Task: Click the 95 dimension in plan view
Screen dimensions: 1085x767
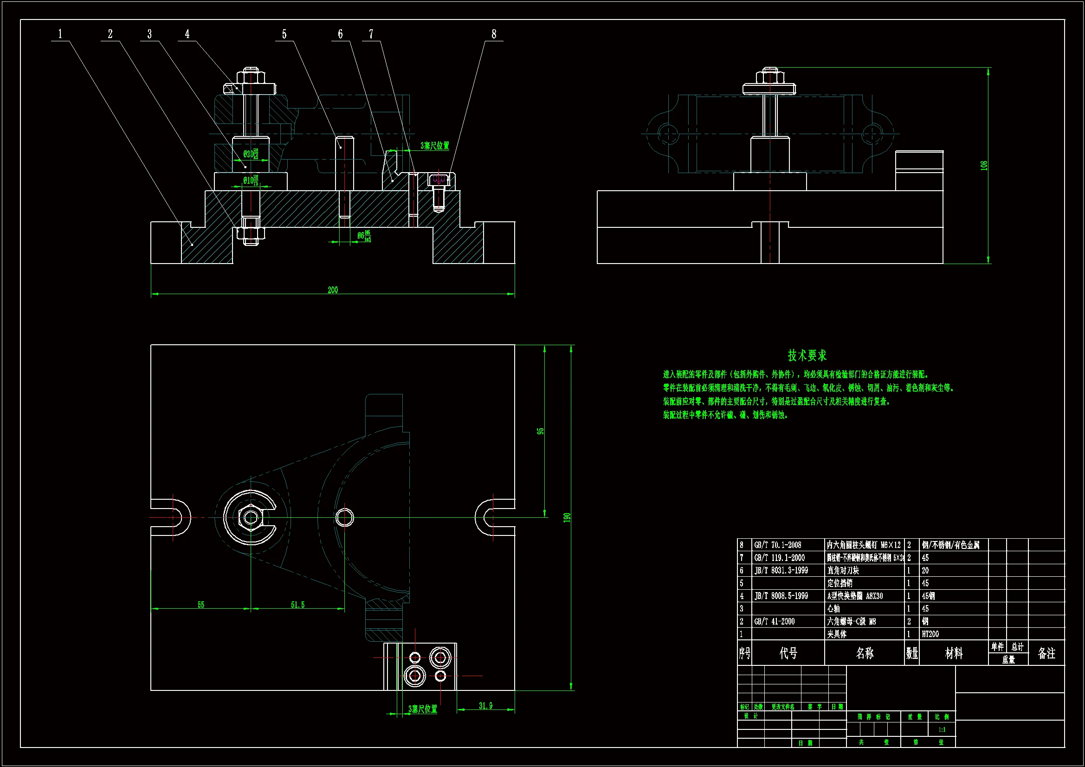Action: tap(541, 431)
